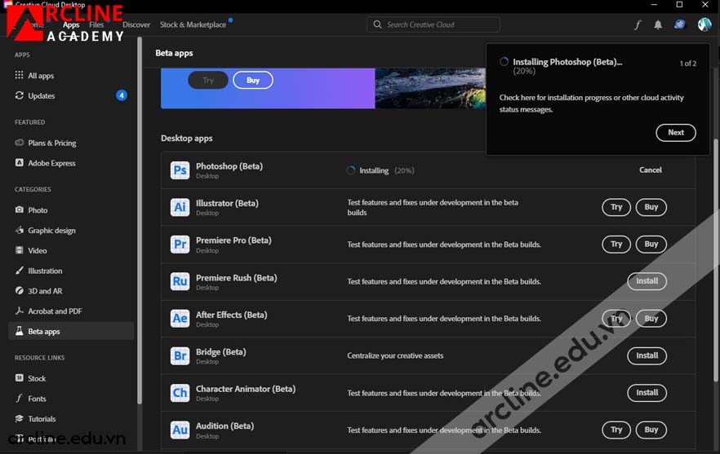
Task: Try Illustrator (Beta)
Action: 616,207
